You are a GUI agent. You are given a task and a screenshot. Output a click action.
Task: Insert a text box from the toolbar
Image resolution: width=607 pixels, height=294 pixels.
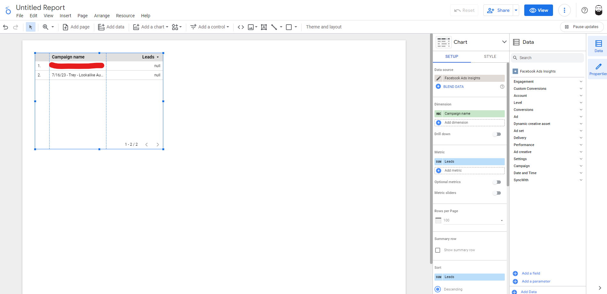[x=264, y=27]
